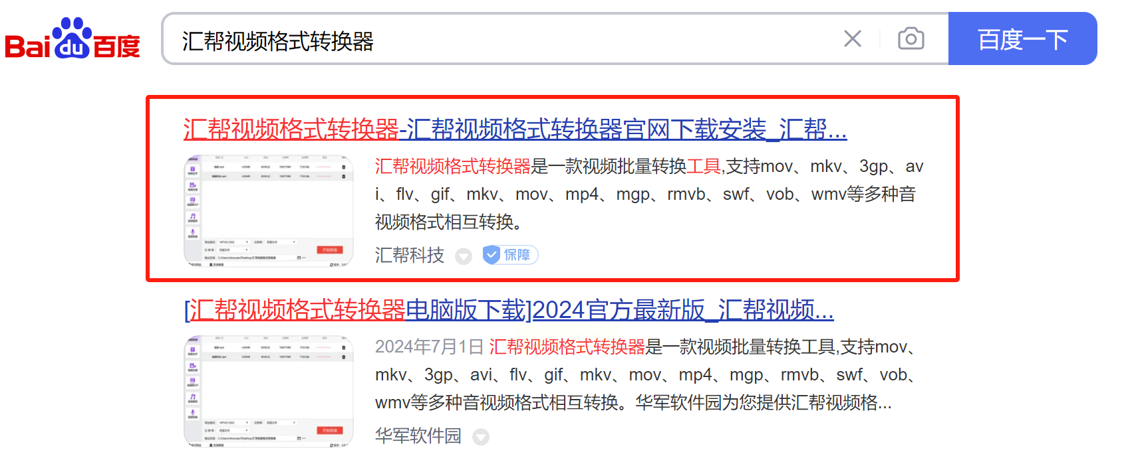Click first result description starting 汇帮视频格式转换器是一款
1134x476 pixels.
[x=649, y=194]
